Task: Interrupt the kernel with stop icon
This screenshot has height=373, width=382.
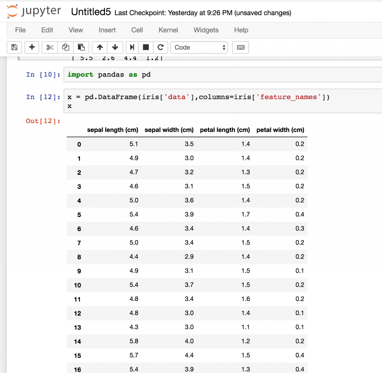Action: point(146,47)
